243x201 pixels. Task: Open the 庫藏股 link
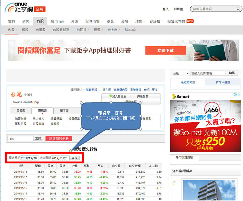[x=55, y=124]
